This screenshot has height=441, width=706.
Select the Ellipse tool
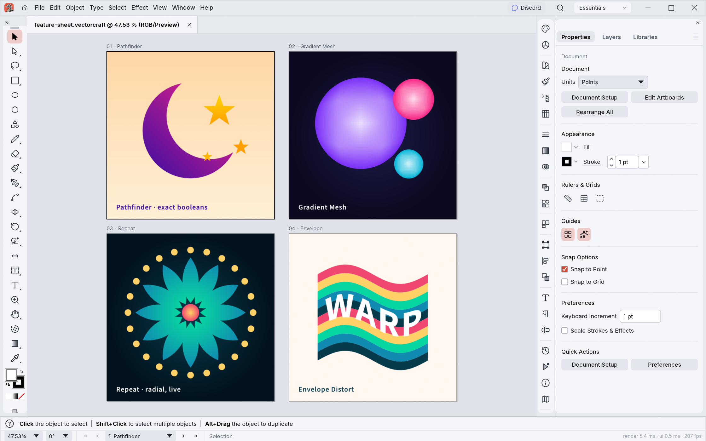[14, 95]
